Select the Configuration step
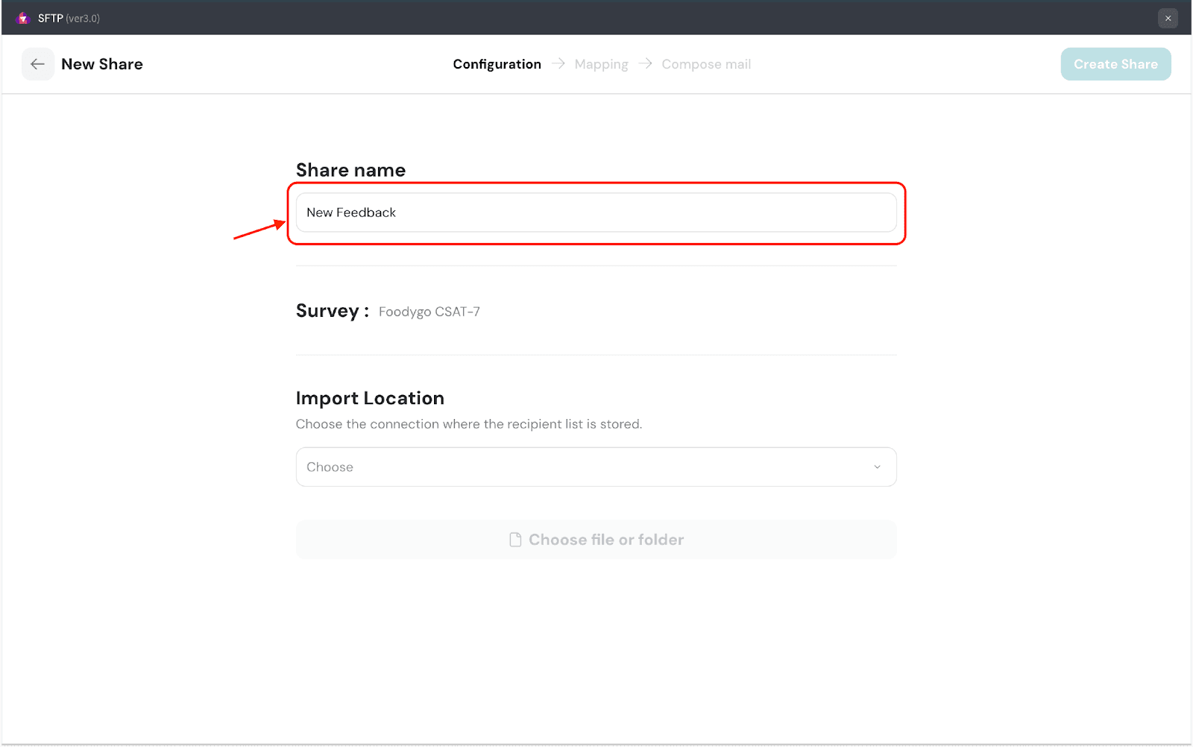The image size is (1193, 747). point(497,64)
